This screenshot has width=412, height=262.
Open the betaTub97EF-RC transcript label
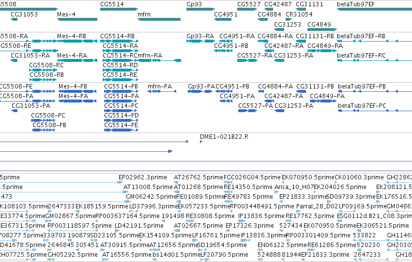pyautogui.click(x=361, y=55)
